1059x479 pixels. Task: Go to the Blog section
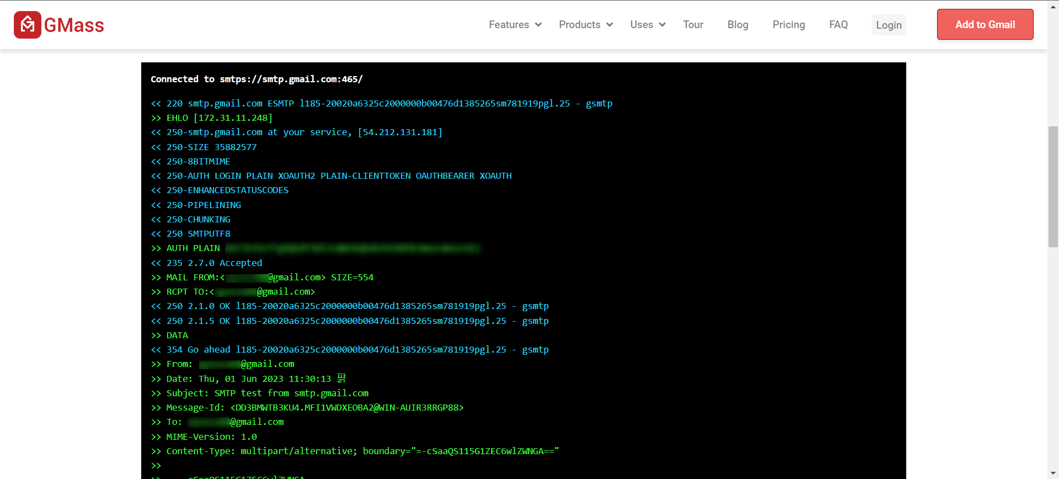pos(737,25)
